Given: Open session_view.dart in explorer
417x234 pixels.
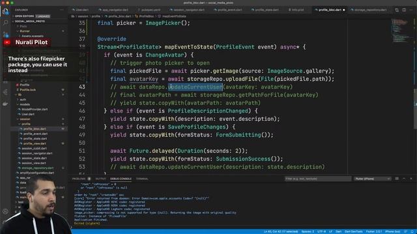Looking at the screenshot, I should pyautogui.click(x=34, y=163).
